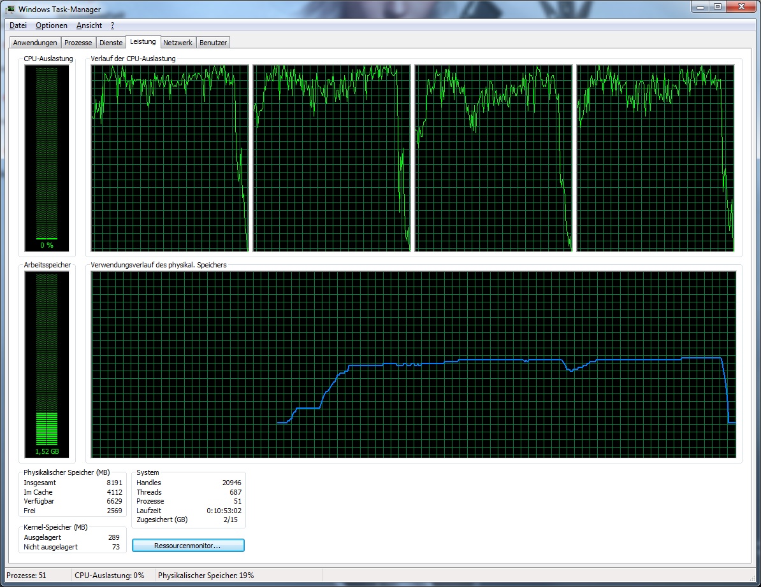
Task: Click the Nicht ausgelagert value 73
Action: click(115, 547)
